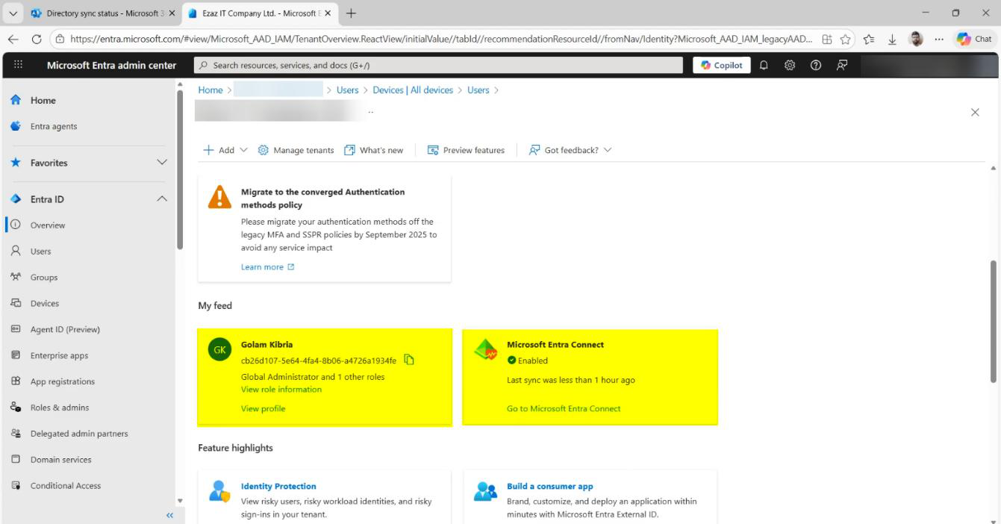
Task: Click the feedback icon in header bar
Action: point(842,65)
